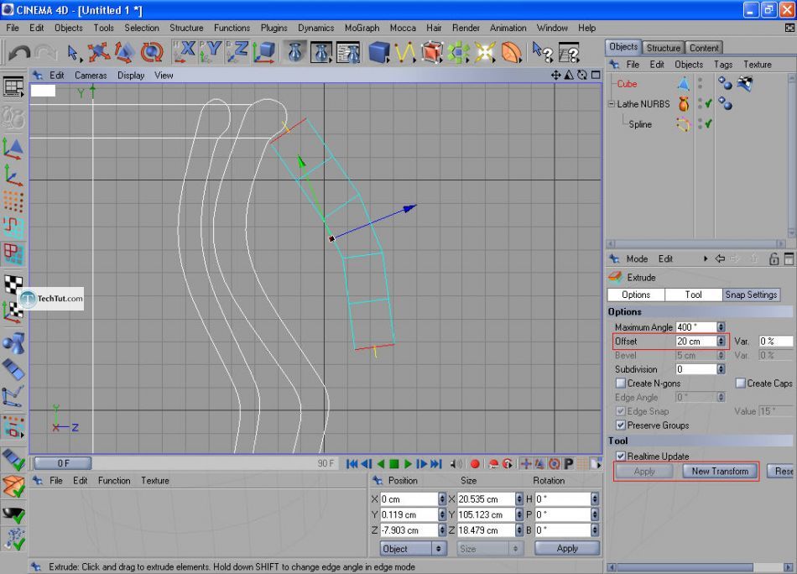Viewport: 797px width, 574px height.
Task: Select the Live Selection arrow tool
Action: tap(73, 52)
